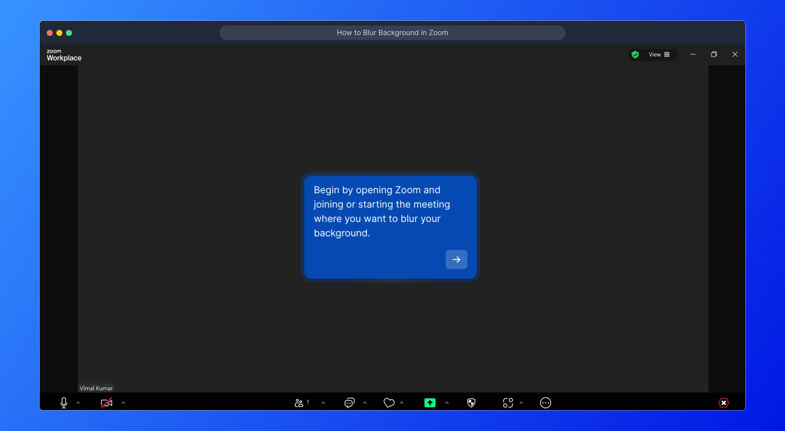The image size is (785, 431).
Task: Click the green share screen icon
Action: coord(430,403)
